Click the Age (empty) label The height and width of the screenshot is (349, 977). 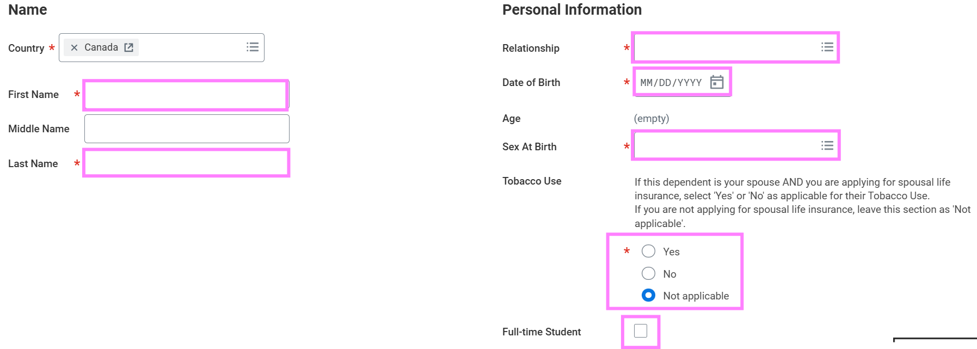pyautogui.click(x=652, y=118)
